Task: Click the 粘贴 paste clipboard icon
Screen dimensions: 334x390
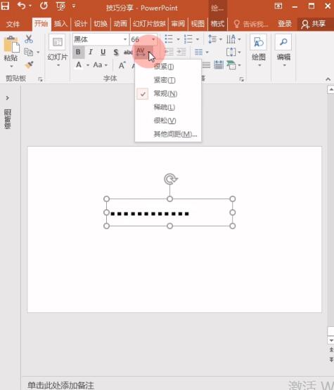Action: [x=11, y=45]
